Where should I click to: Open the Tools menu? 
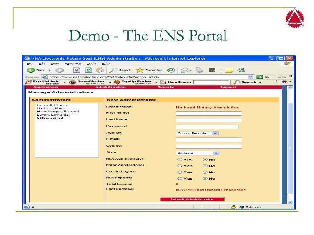pos(92,64)
